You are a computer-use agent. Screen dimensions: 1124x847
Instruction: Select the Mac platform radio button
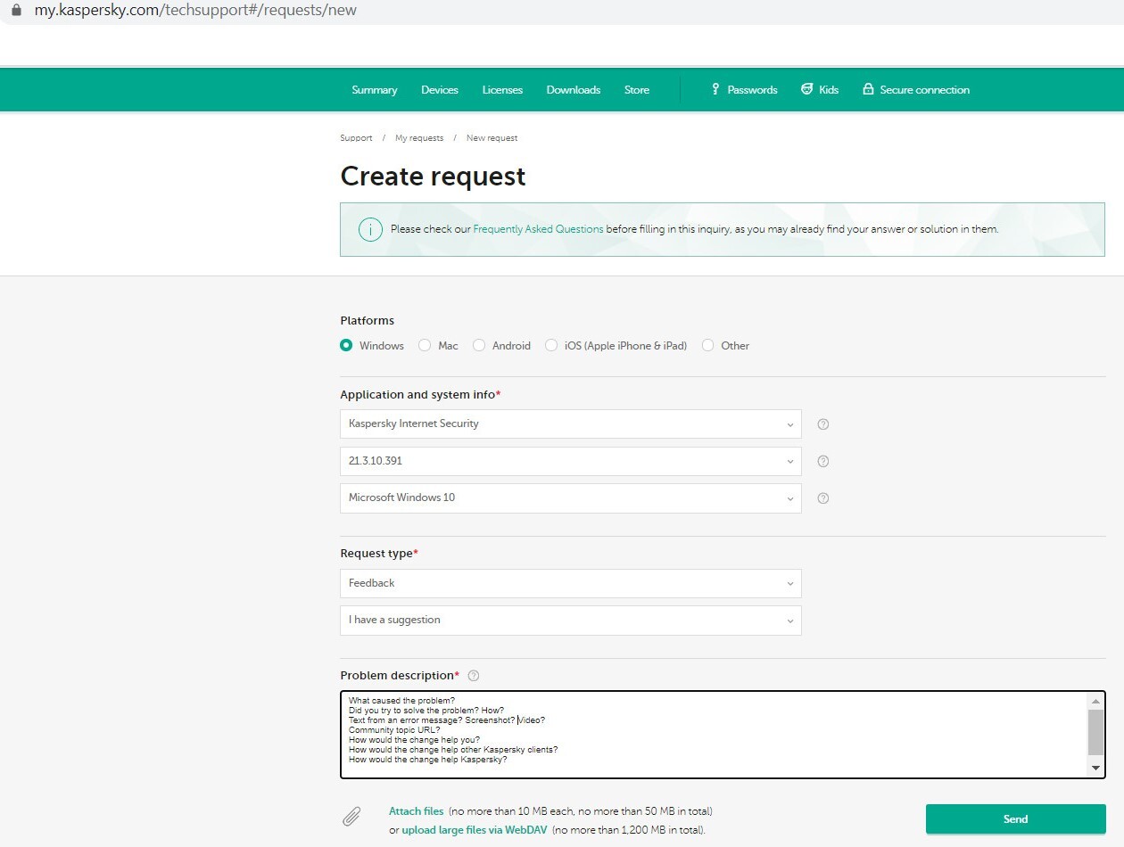click(x=425, y=346)
